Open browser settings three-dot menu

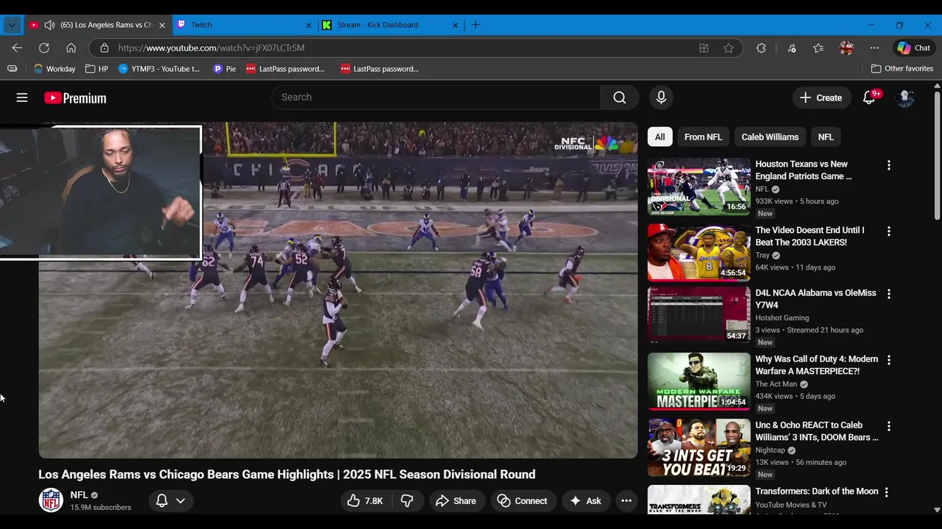coord(874,48)
